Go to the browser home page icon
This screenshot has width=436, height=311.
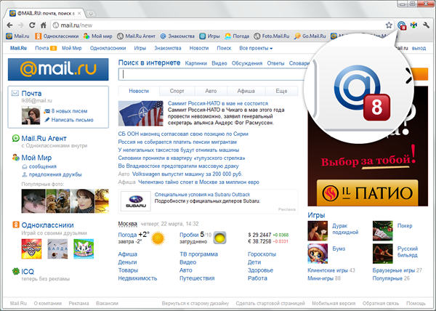point(44,25)
